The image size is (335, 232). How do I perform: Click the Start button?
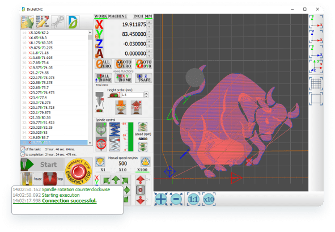[43, 164]
